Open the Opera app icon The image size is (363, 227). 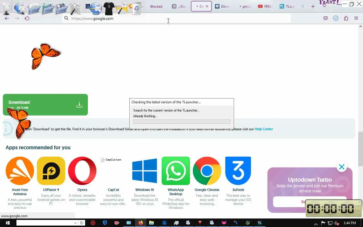[x=82, y=171]
